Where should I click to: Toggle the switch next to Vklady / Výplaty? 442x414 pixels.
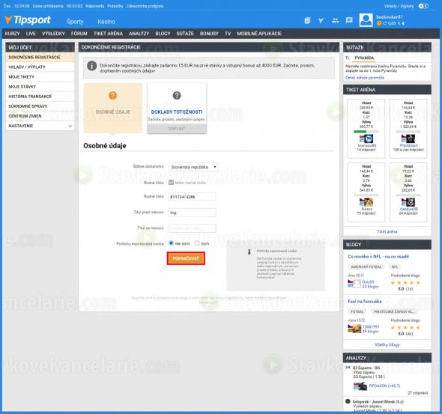click(x=423, y=6)
